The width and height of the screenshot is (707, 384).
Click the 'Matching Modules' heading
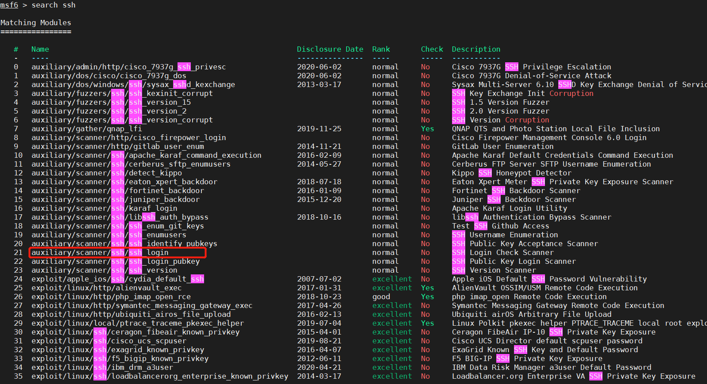click(36, 23)
